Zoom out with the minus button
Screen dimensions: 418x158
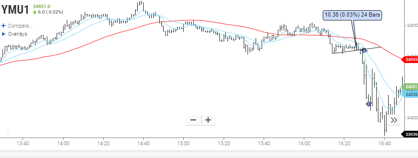[193, 120]
